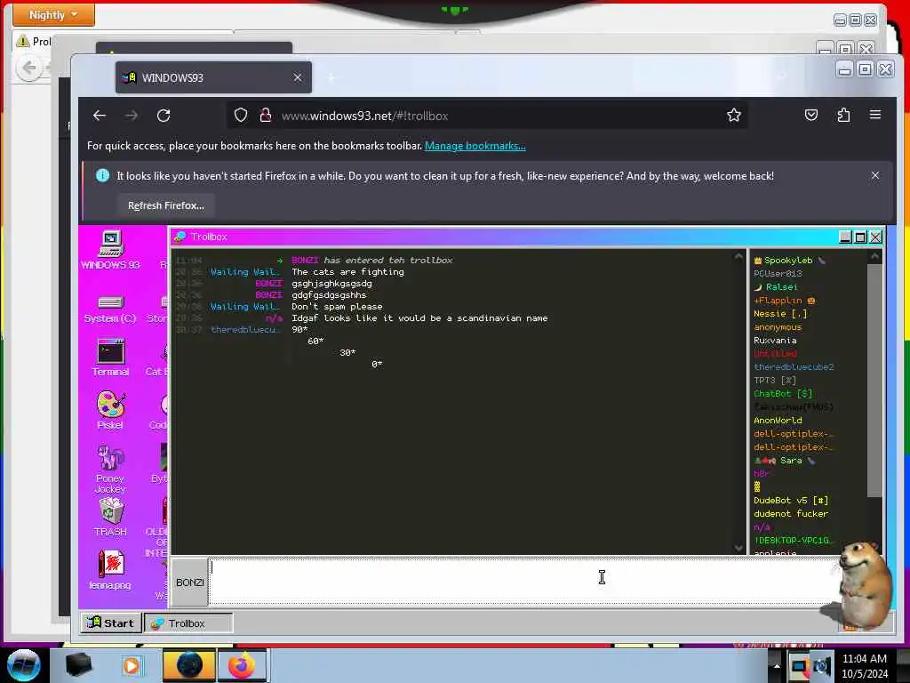
Task: Bookmark this page with the star icon
Action: (733, 115)
